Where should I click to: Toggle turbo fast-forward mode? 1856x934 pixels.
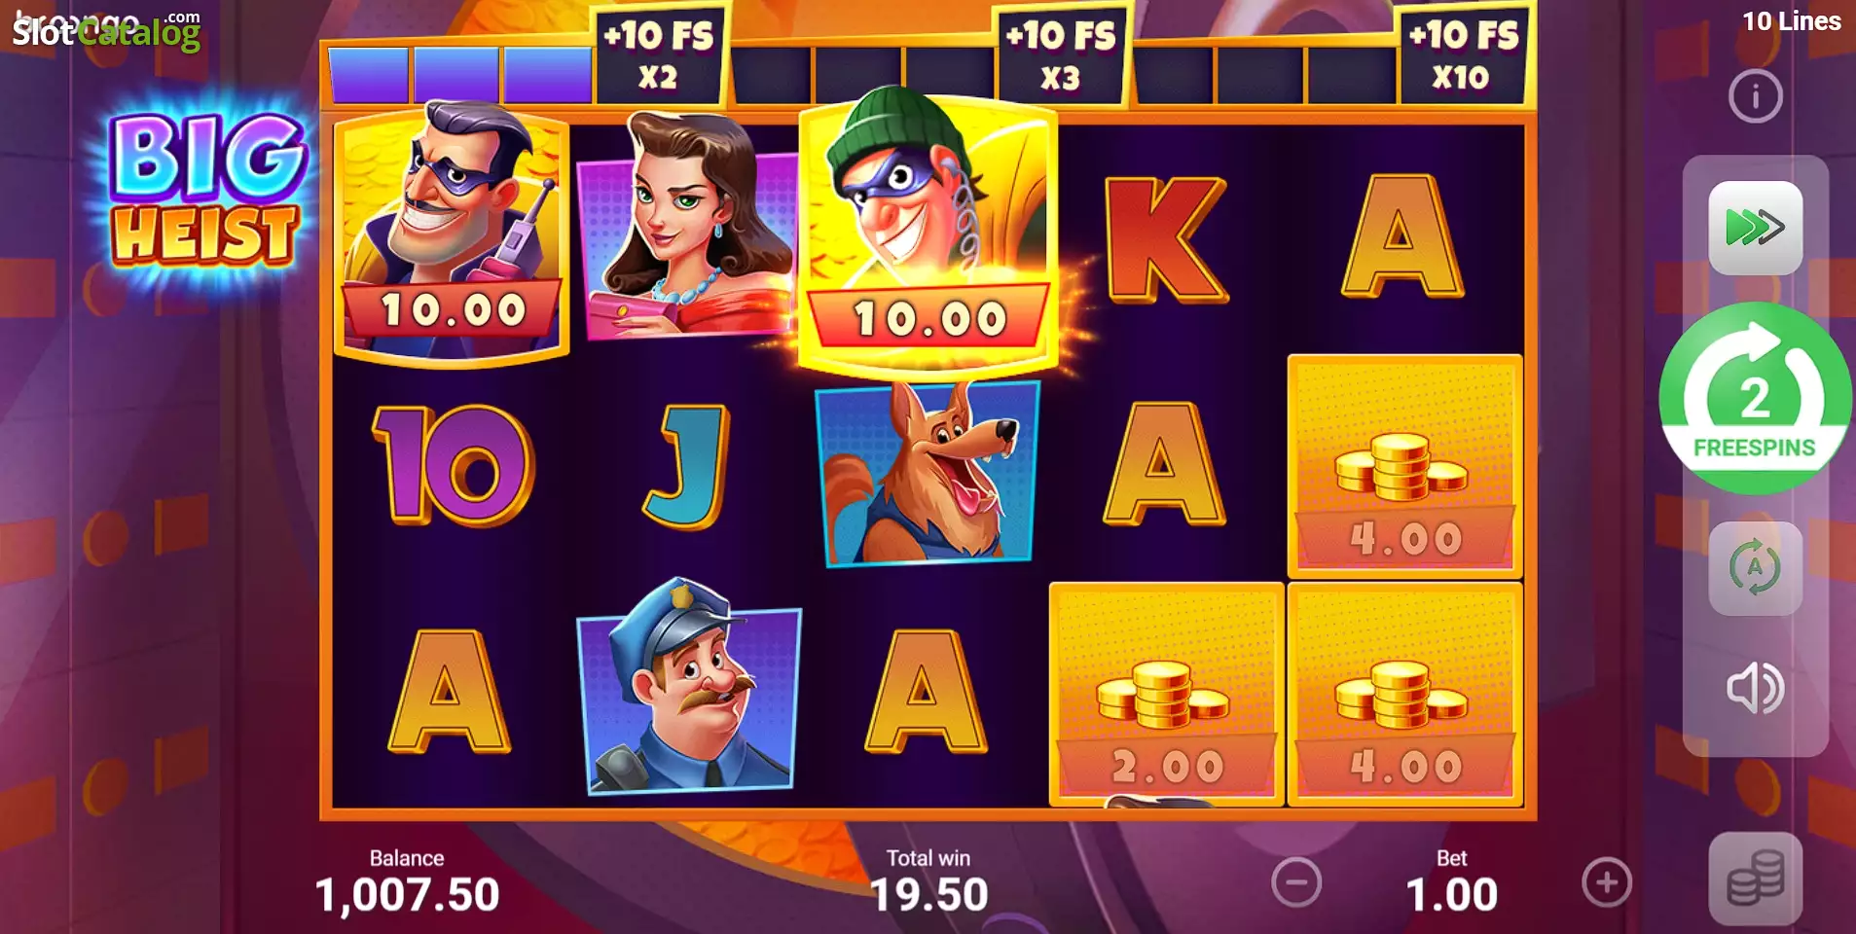[x=1755, y=228]
